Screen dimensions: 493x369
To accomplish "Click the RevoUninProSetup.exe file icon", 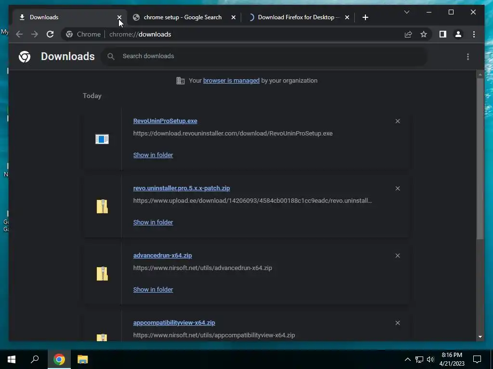I will click(102, 139).
